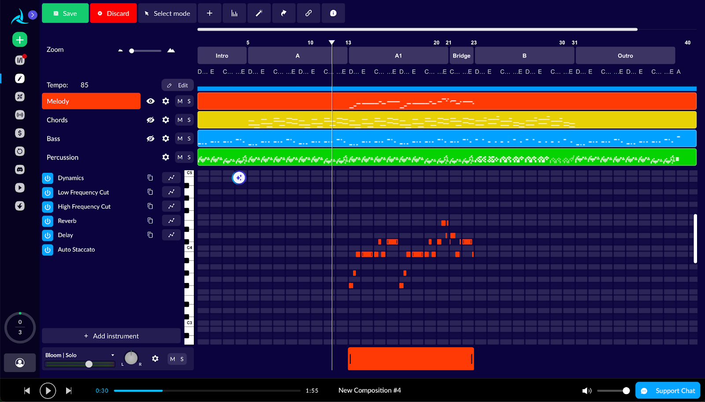Click the Save button
The width and height of the screenshot is (705, 402).
65,13
